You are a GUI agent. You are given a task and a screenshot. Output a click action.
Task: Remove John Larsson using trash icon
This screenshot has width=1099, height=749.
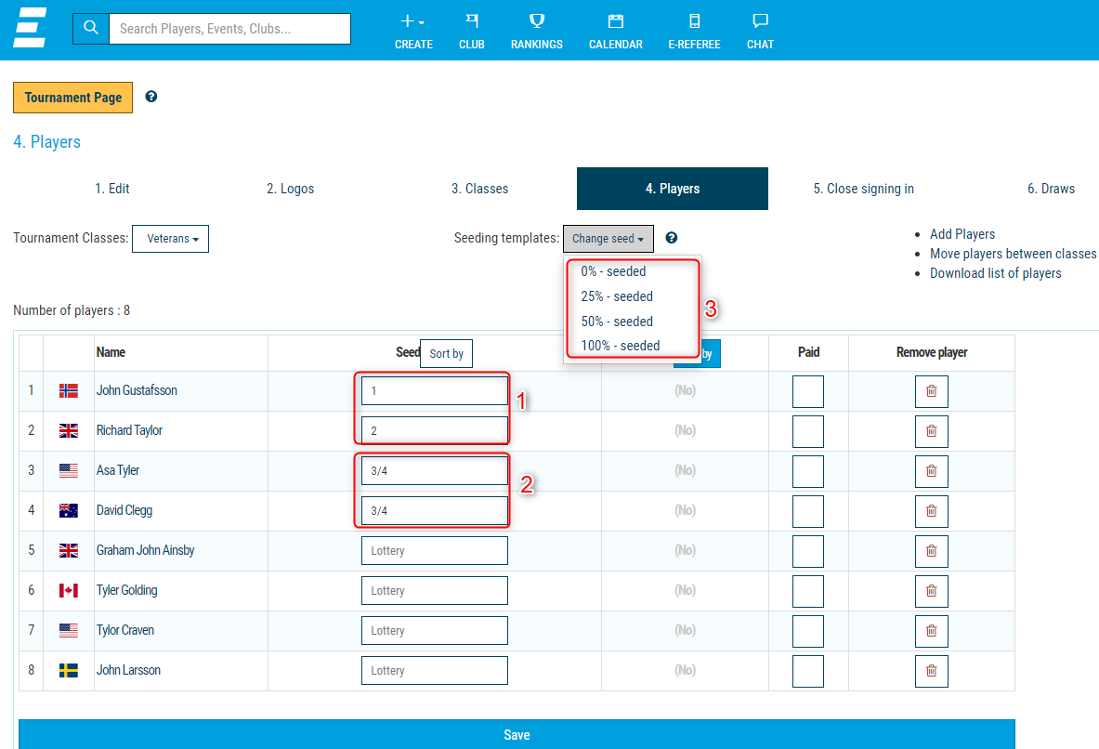tap(931, 671)
